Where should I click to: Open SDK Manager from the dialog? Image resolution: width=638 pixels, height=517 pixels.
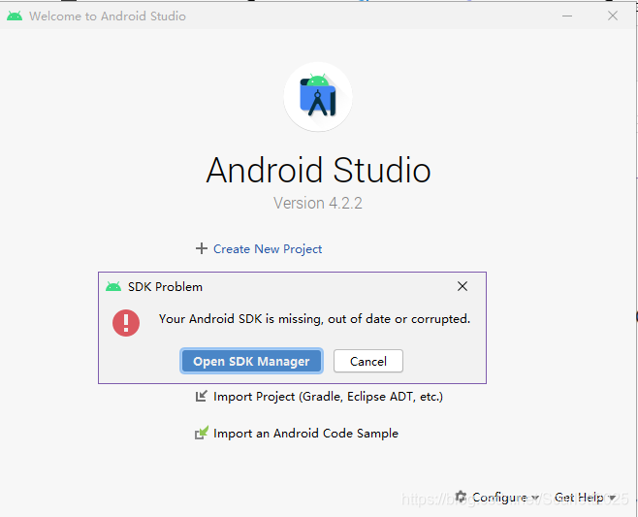pyautogui.click(x=251, y=361)
